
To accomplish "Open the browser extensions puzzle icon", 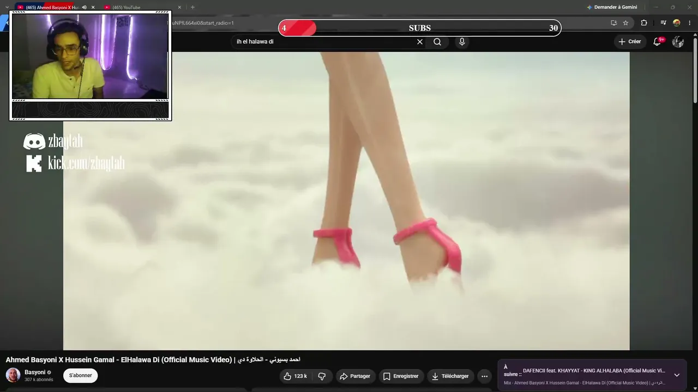I will 644,23.
